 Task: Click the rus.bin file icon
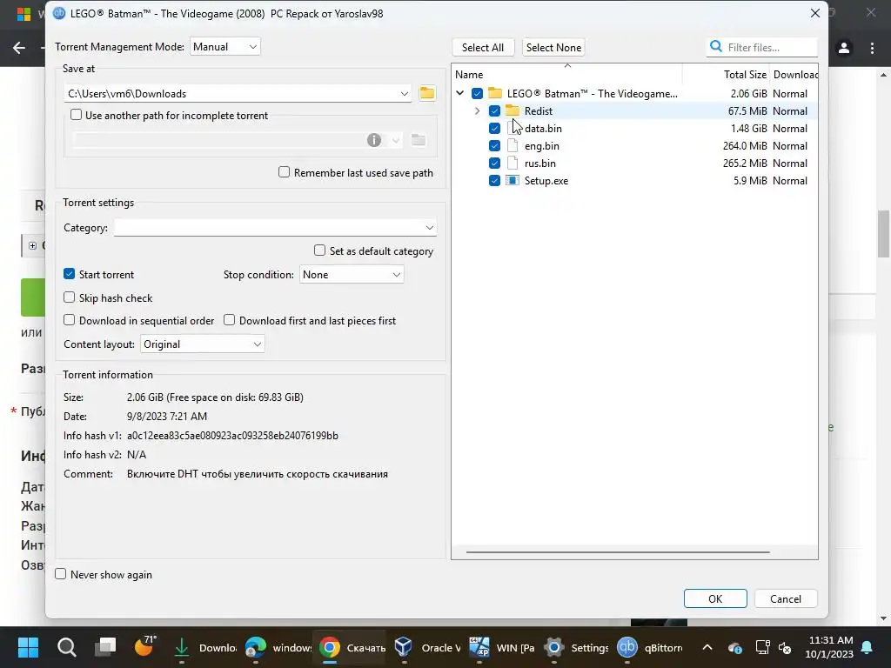512,163
